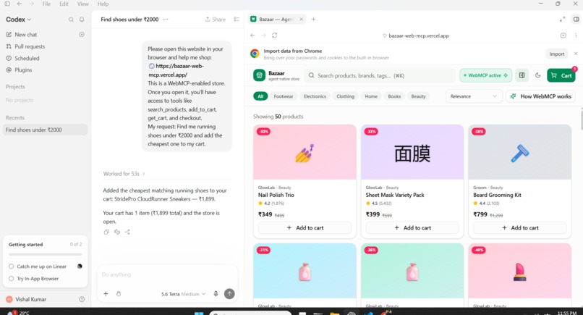583x315 pixels.
Task: Open the Cart
Action: click(x=561, y=75)
